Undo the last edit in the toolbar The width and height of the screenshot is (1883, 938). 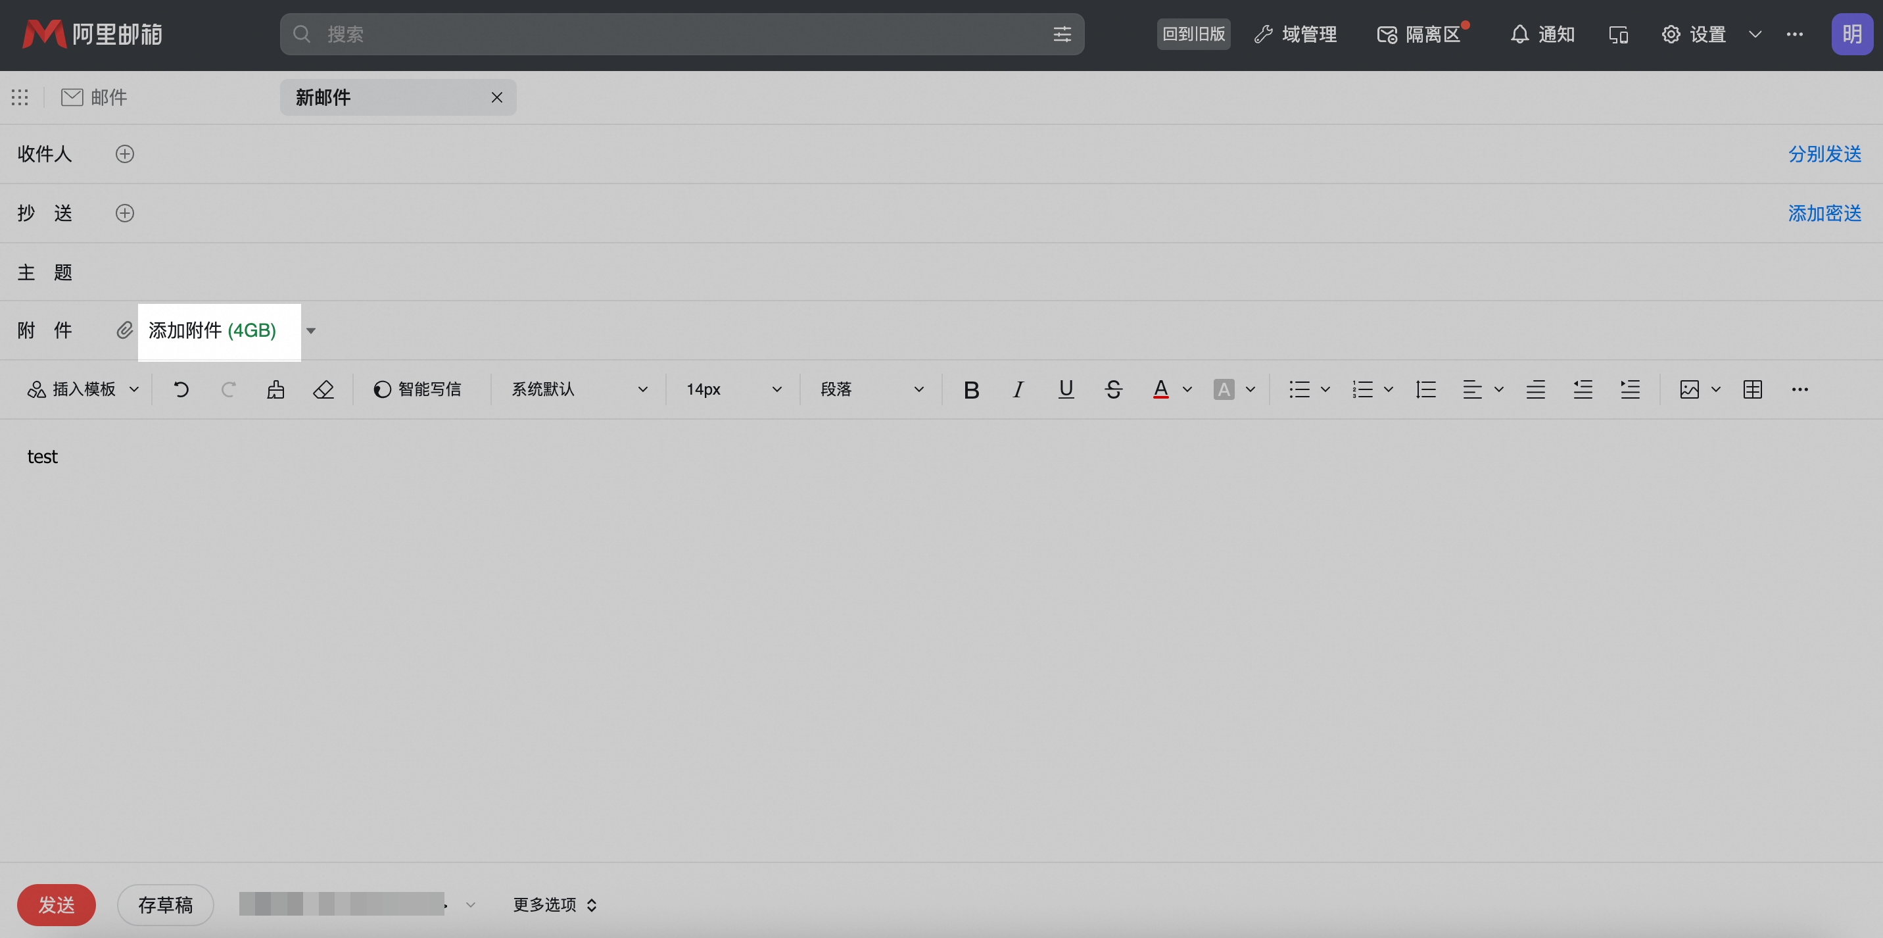(x=181, y=389)
